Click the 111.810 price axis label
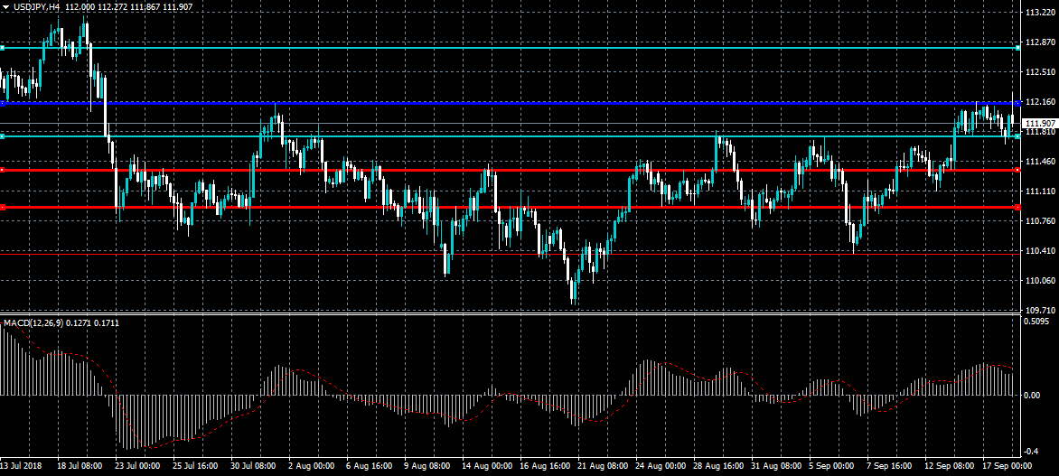Screen dimensions: 1059x476 1040,133
